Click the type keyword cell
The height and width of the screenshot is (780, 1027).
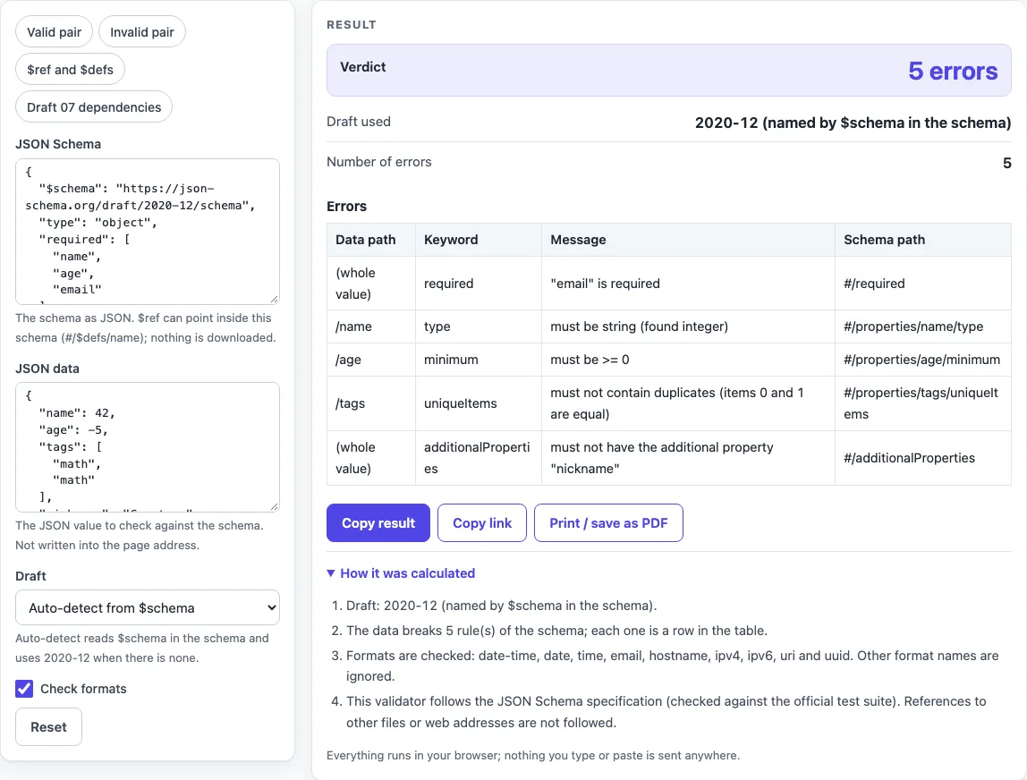tap(479, 326)
